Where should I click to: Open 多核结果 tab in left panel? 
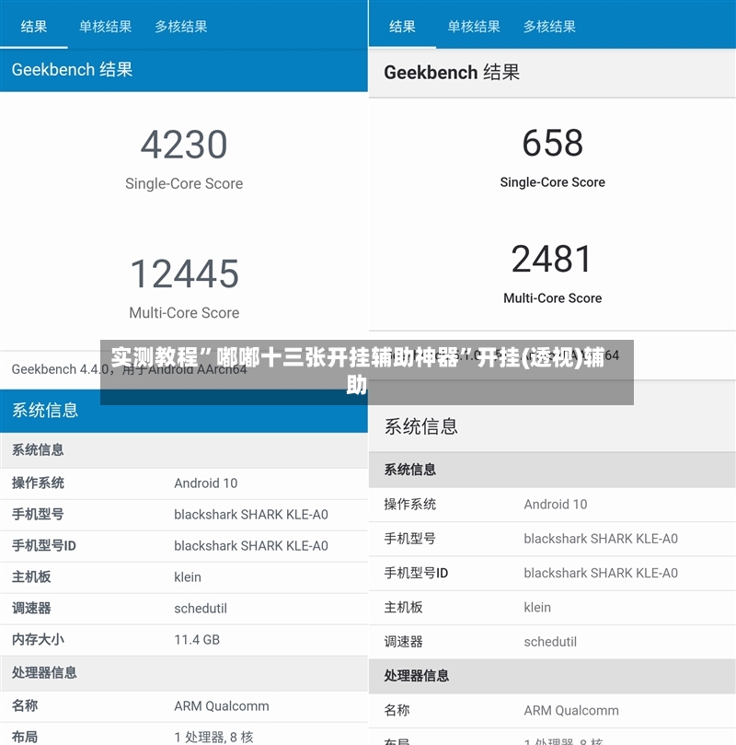pos(181,27)
